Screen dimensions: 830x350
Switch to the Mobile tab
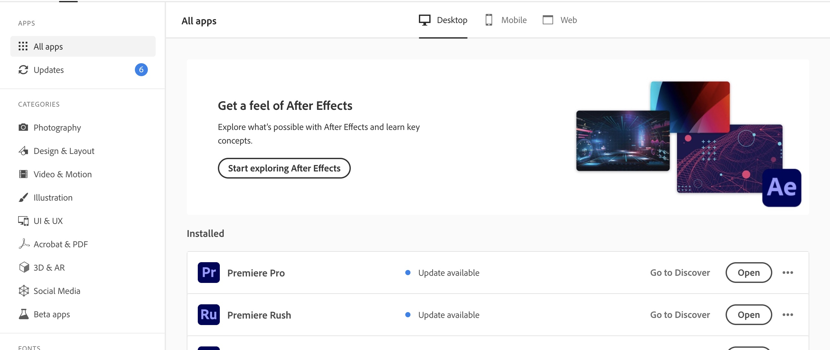point(505,19)
